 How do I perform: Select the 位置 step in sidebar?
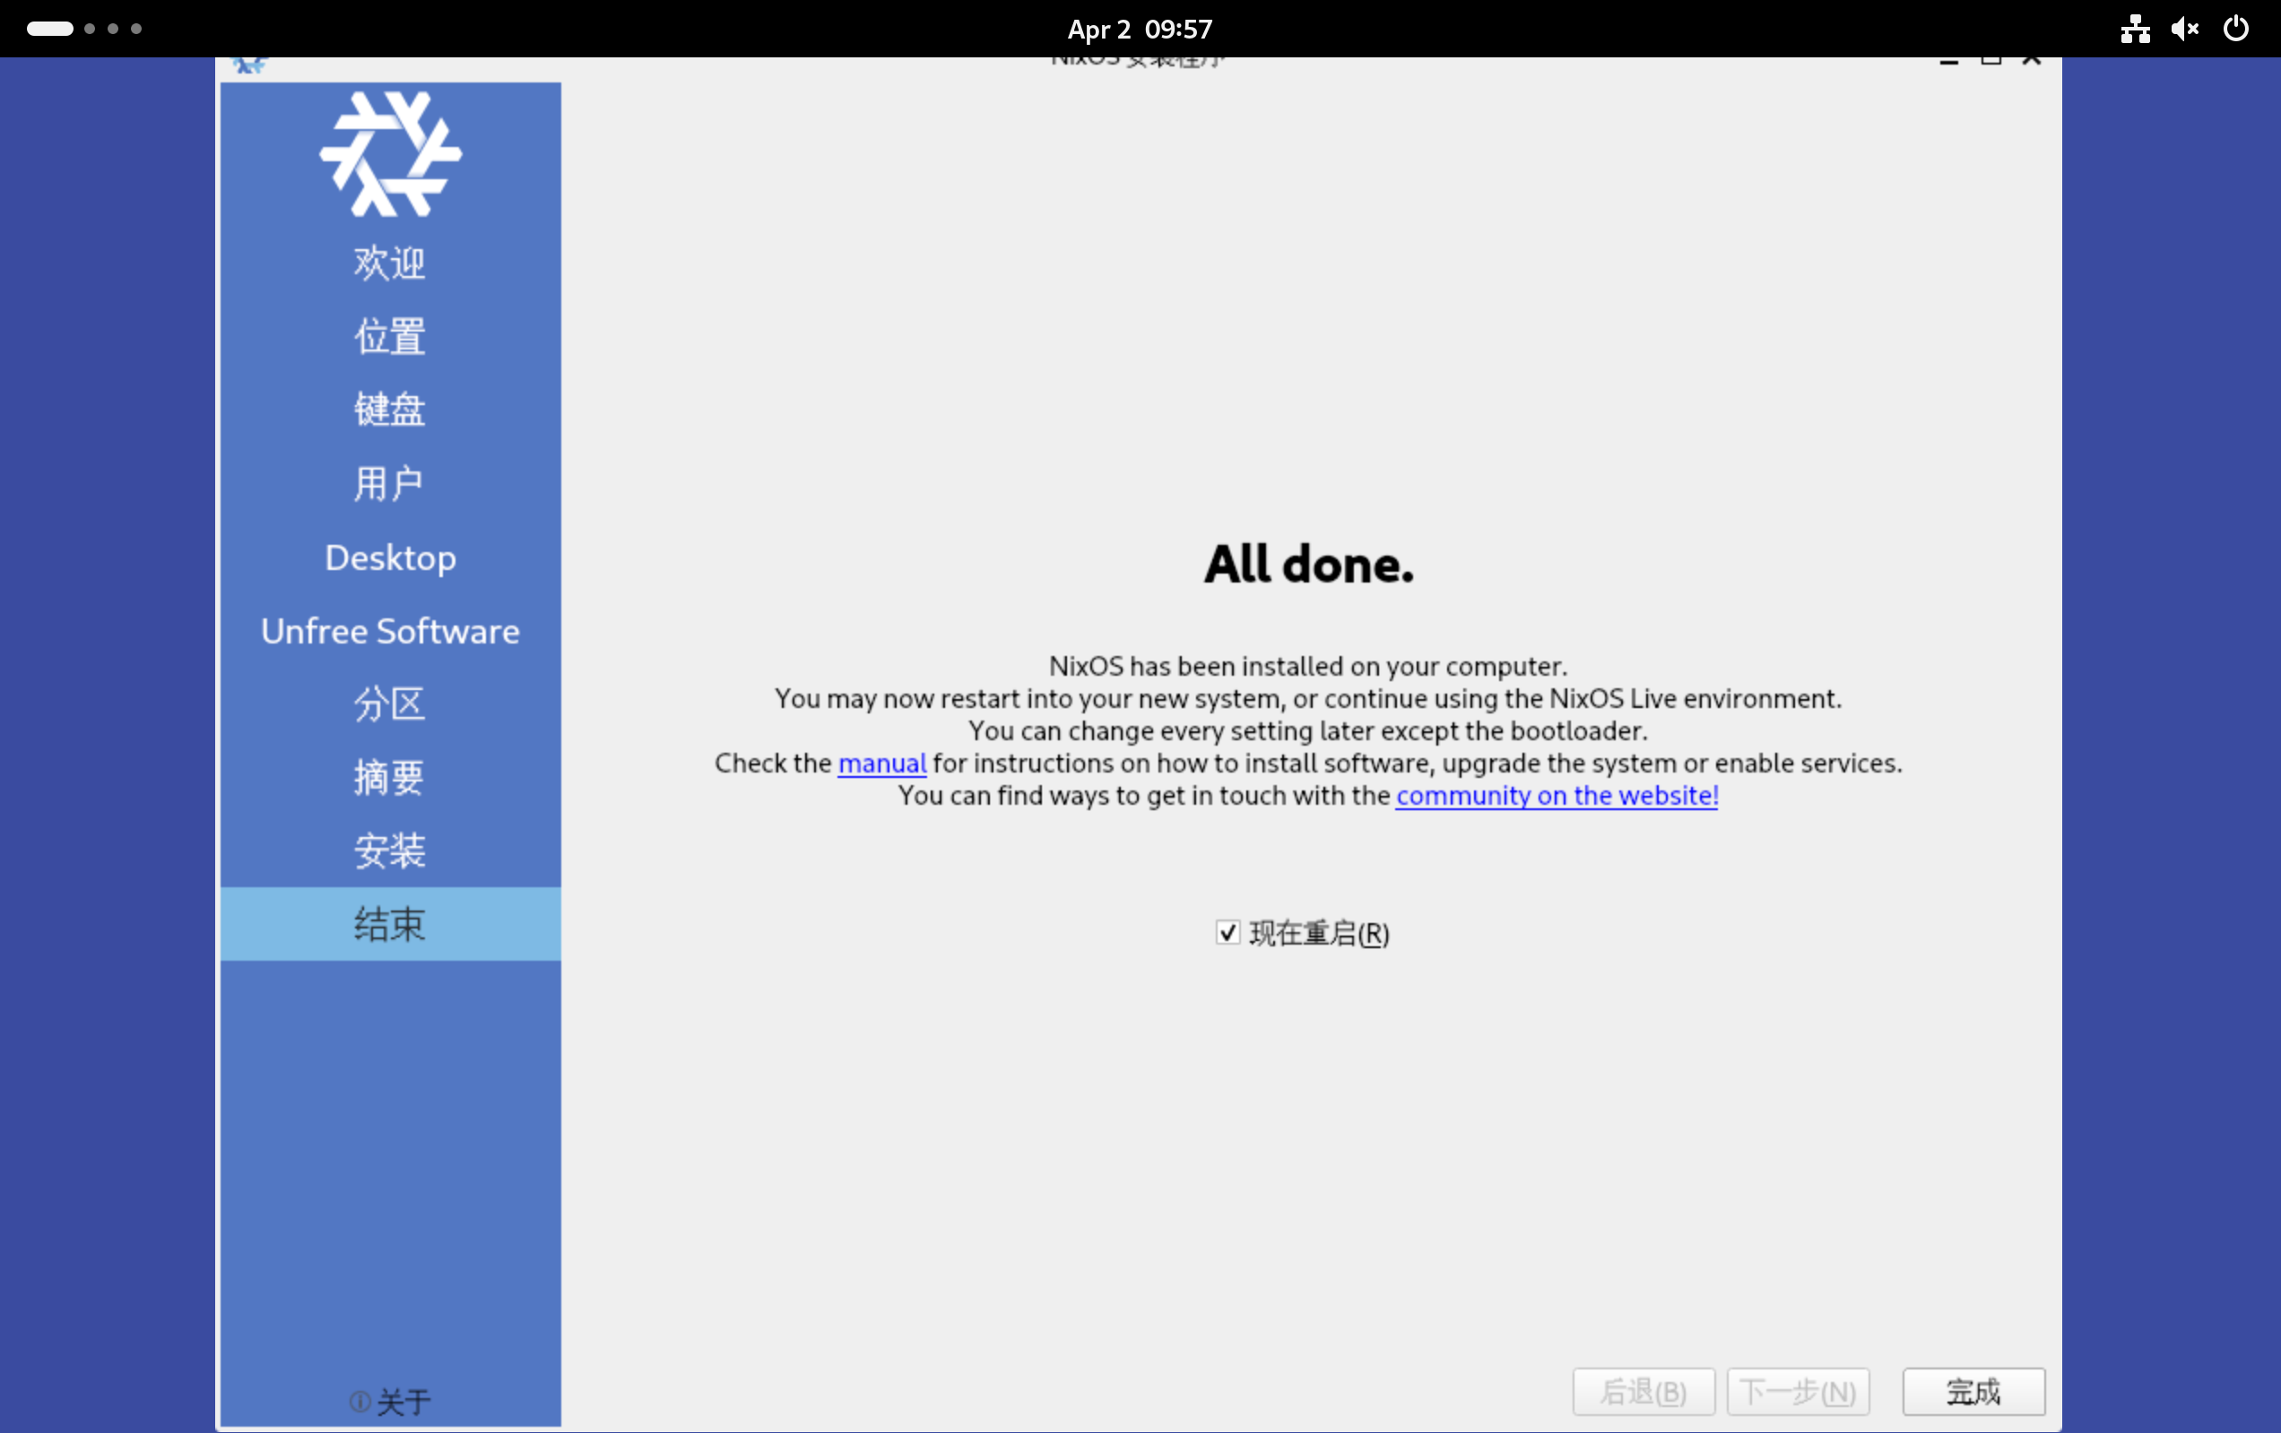[390, 336]
